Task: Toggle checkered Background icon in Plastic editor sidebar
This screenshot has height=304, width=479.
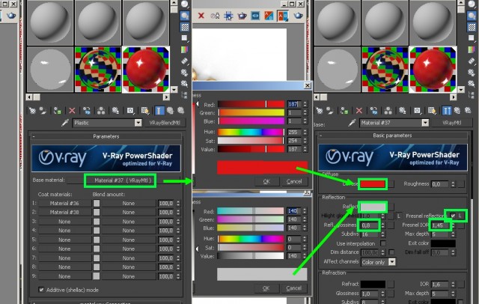Action: [x=185, y=27]
